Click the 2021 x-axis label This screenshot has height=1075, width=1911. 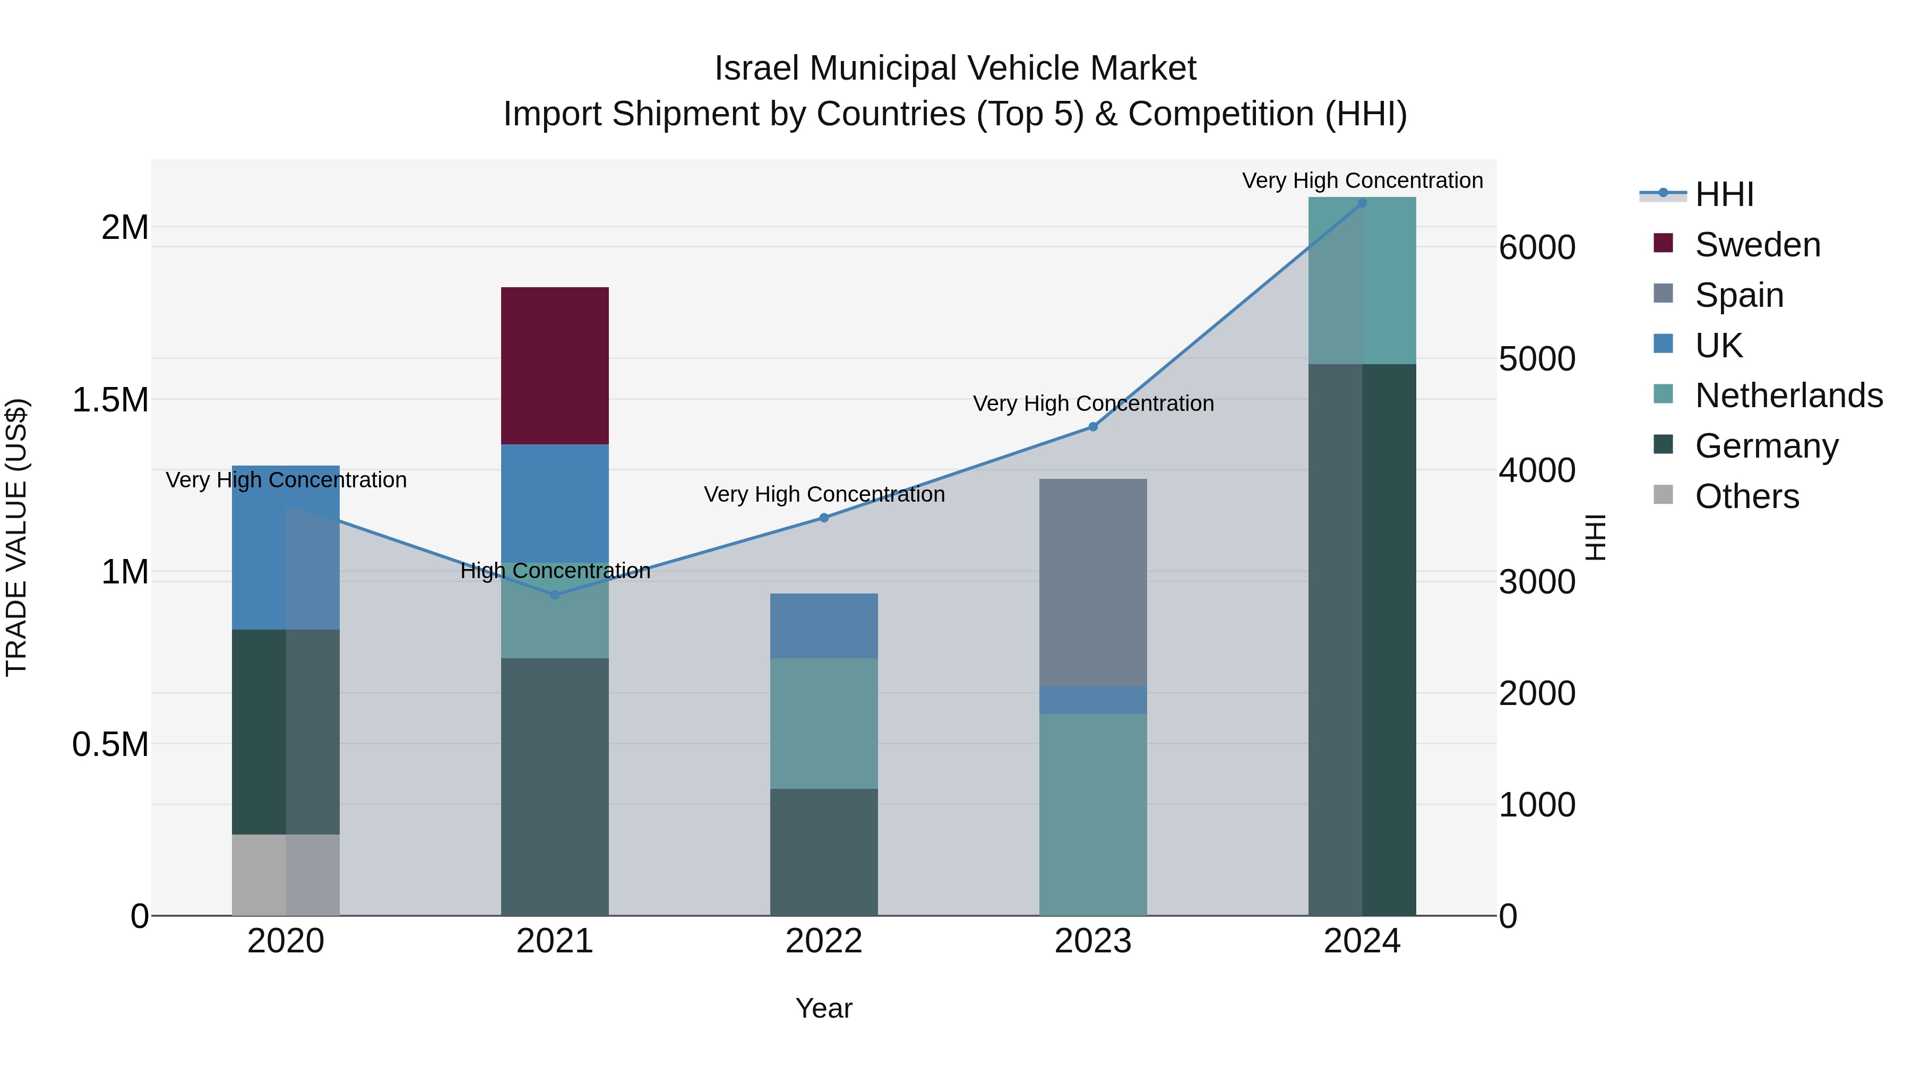[555, 941]
